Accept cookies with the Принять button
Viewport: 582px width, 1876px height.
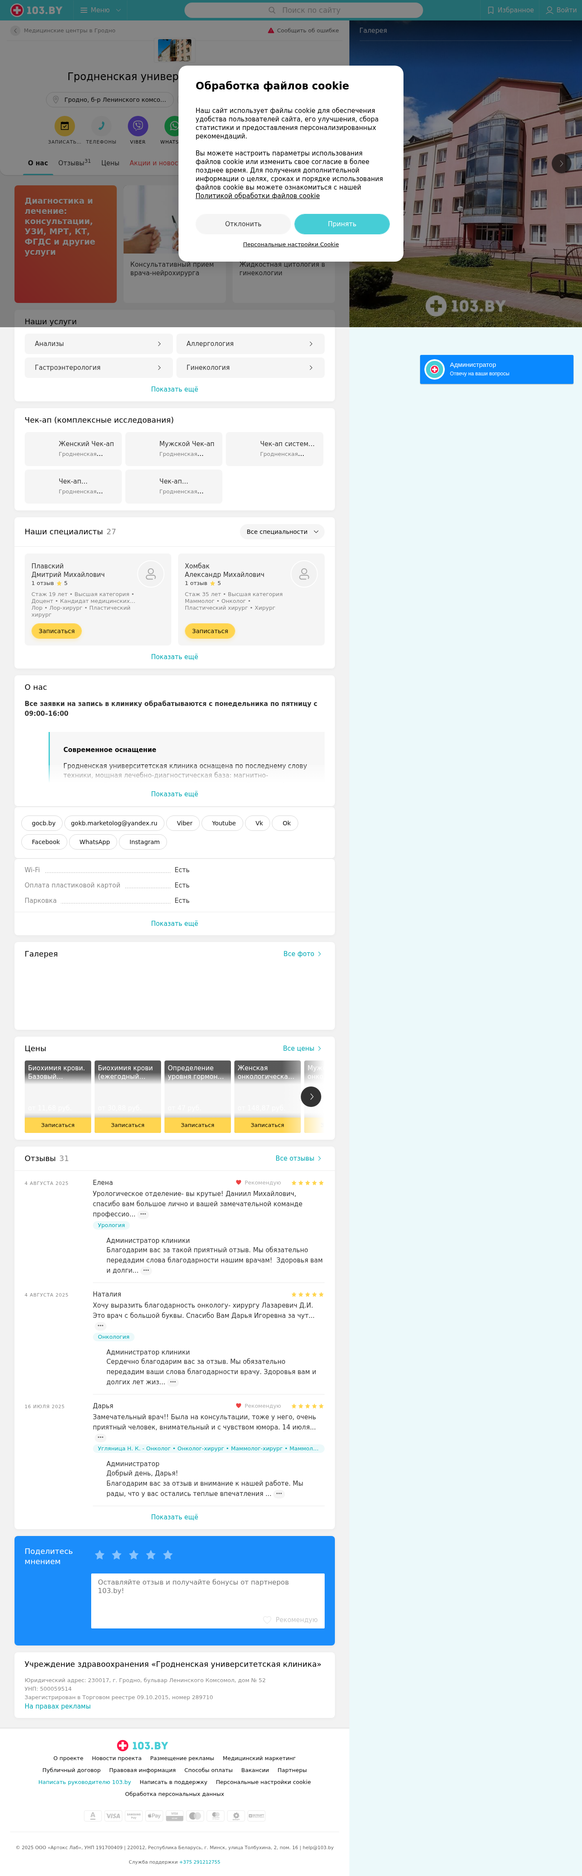click(342, 224)
